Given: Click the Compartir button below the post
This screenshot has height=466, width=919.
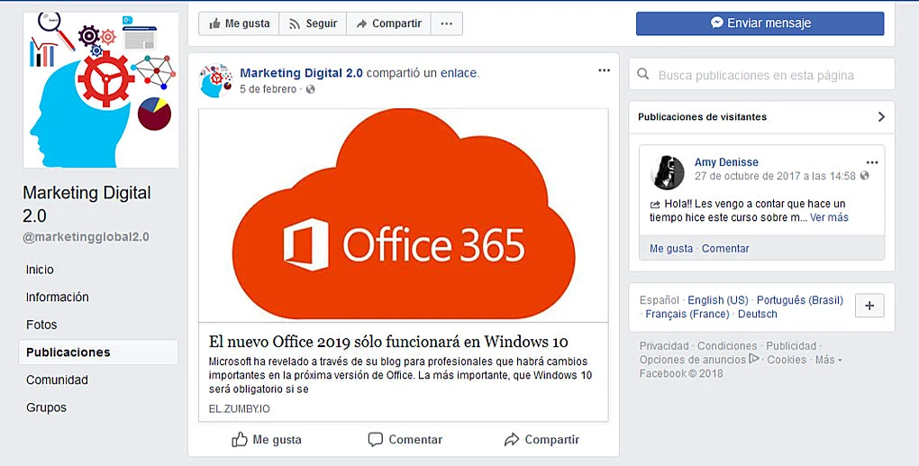Looking at the screenshot, I should tap(541, 440).
